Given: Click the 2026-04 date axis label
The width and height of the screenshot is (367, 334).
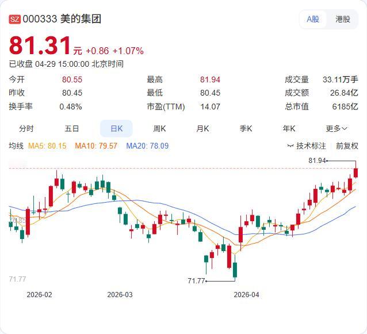Looking at the screenshot, I should (246, 295).
